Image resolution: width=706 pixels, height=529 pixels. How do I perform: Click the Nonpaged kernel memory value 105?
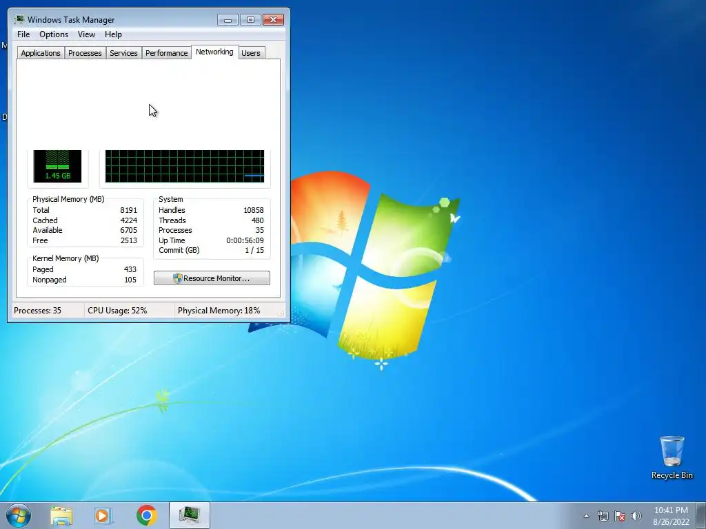pyautogui.click(x=130, y=280)
